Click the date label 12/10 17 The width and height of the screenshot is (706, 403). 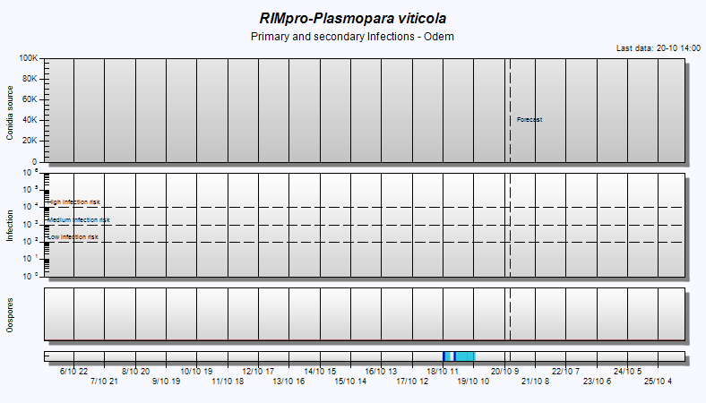tap(258, 372)
